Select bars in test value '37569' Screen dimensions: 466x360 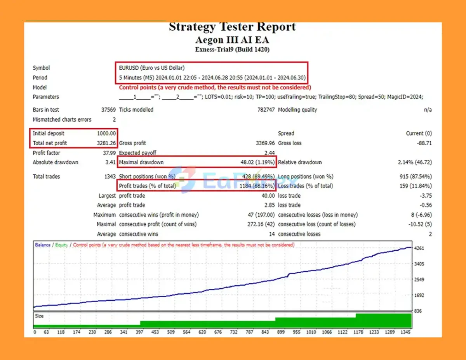coord(108,110)
